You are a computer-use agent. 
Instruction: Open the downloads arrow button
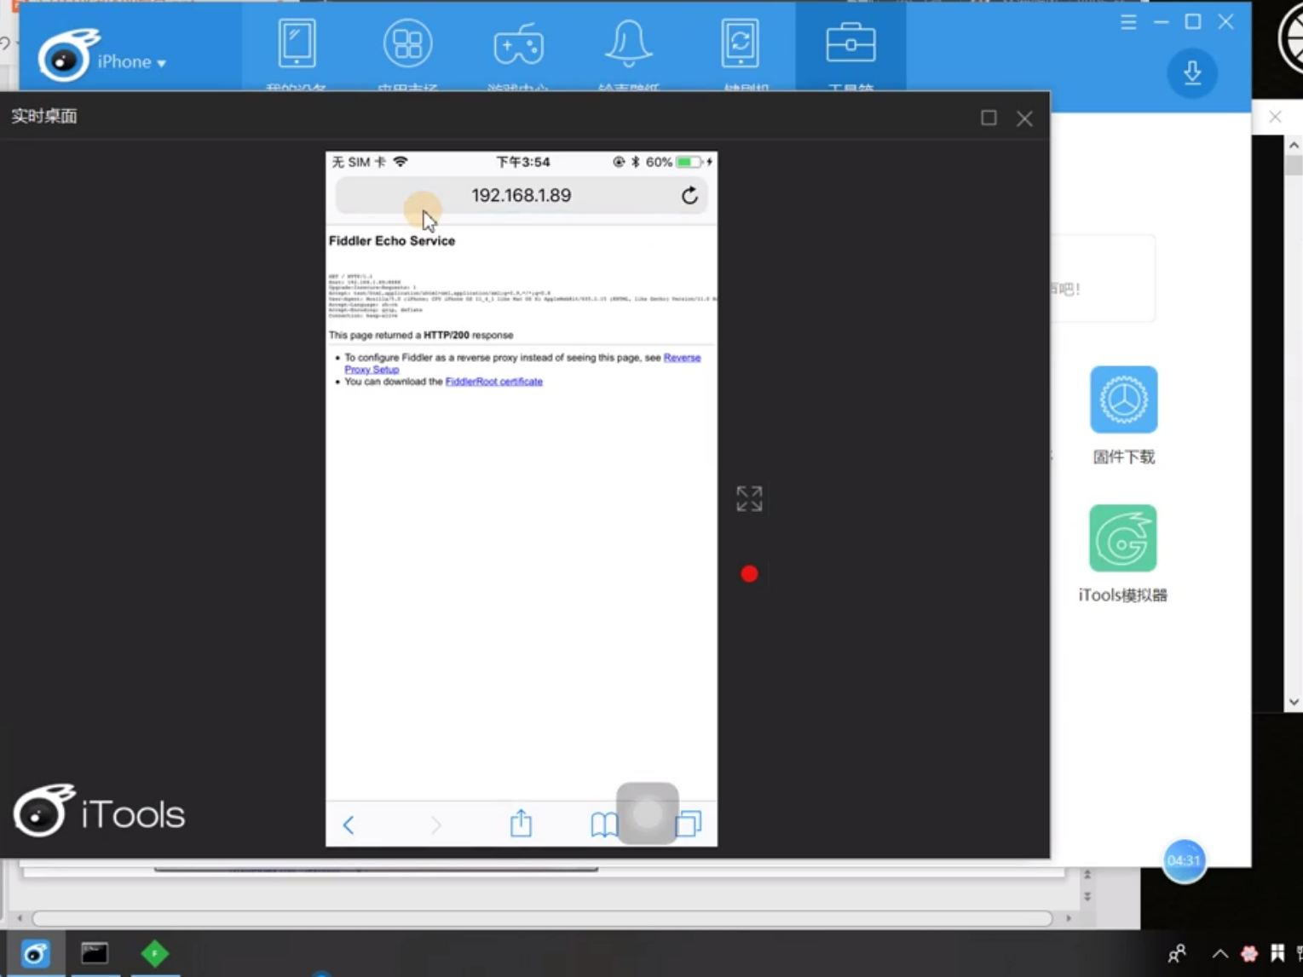[1191, 73]
